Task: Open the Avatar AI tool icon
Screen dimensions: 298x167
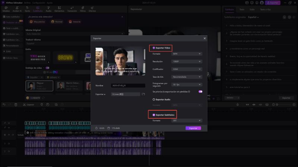Action: [x=17, y=9]
